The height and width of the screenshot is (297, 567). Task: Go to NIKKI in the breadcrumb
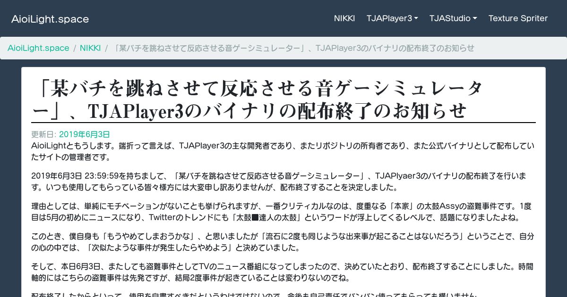click(x=90, y=48)
